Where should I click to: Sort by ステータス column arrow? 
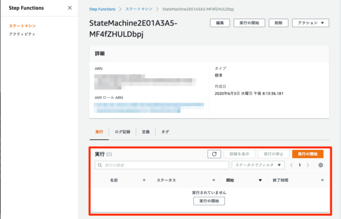tap(214, 180)
